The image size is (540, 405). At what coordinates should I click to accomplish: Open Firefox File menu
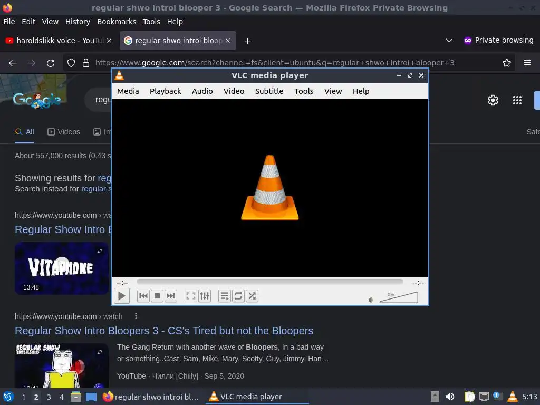[9, 22]
